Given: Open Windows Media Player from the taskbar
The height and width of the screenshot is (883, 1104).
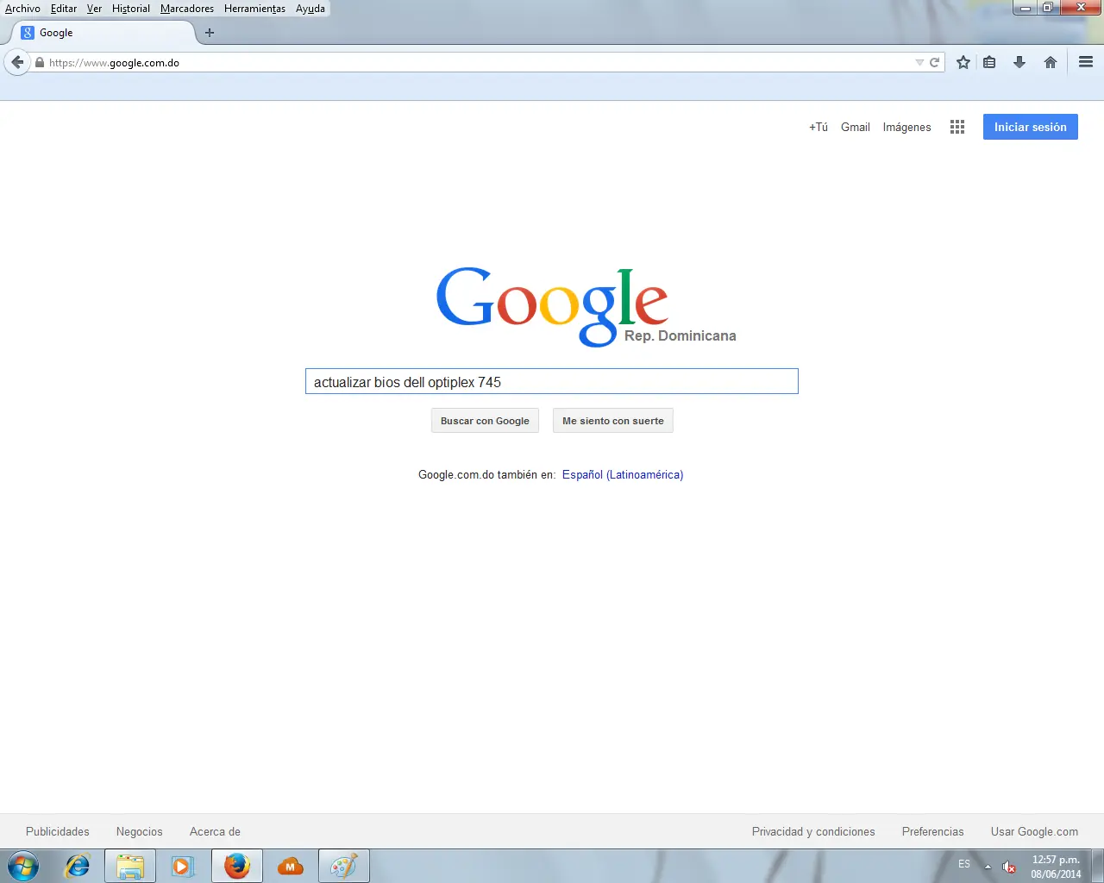Looking at the screenshot, I should point(183,866).
